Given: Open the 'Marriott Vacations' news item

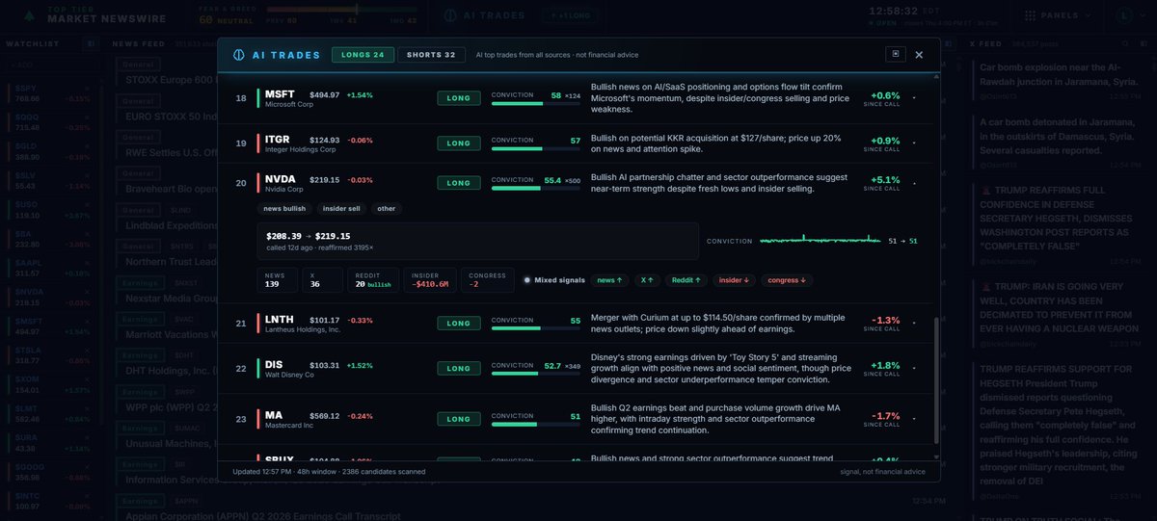Looking at the screenshot, I should [x=174, y=334].
